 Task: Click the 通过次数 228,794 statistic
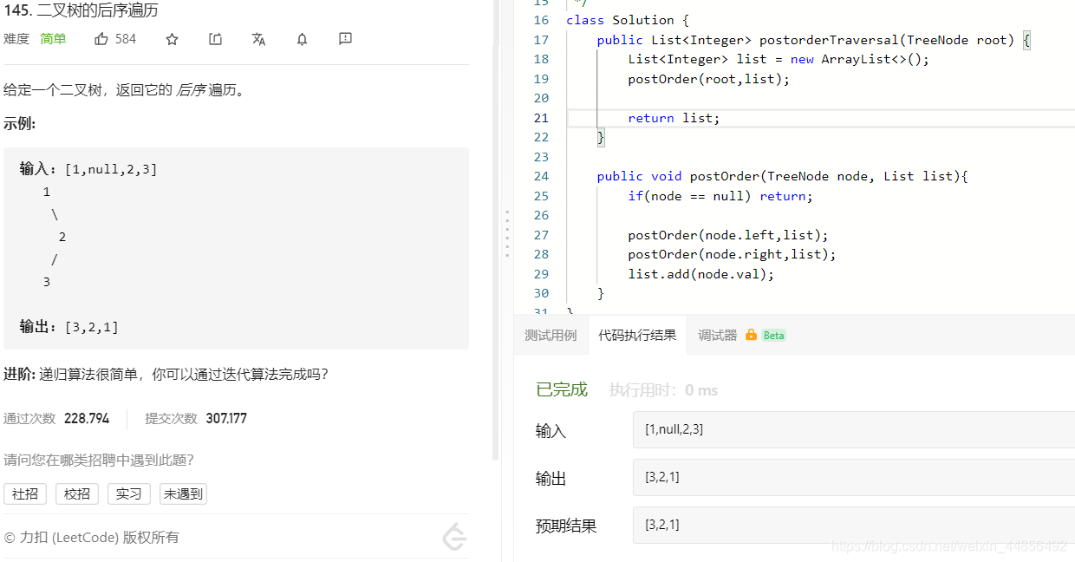tap(56, 419)
